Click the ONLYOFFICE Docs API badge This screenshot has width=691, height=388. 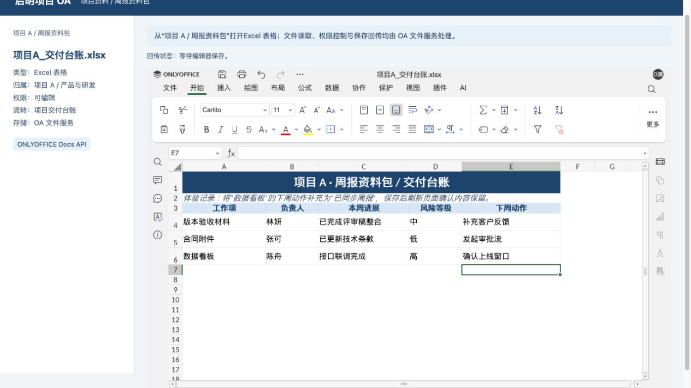(51, 144)
